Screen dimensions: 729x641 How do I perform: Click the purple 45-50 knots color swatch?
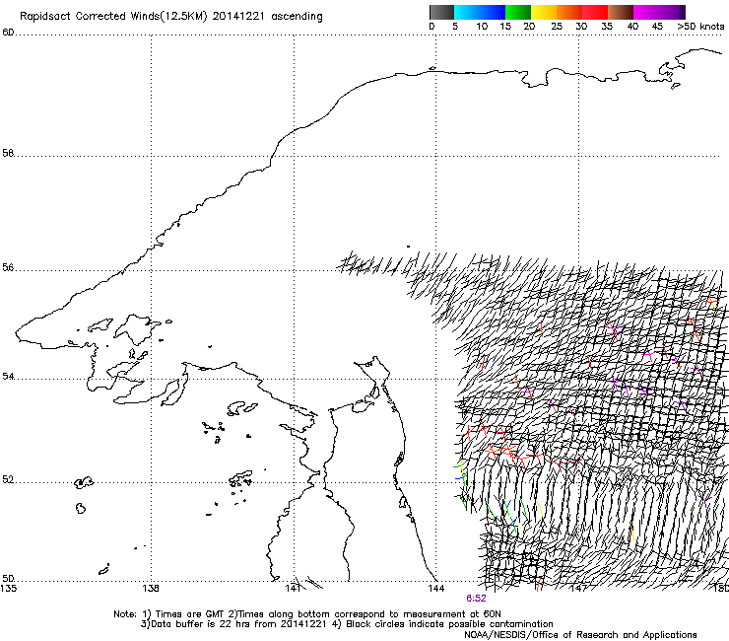672,12
